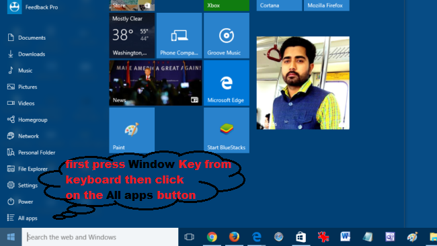Screen dimensions: 437x246
Task: Open the Videos folder entry
Action: tap(21, 104)
